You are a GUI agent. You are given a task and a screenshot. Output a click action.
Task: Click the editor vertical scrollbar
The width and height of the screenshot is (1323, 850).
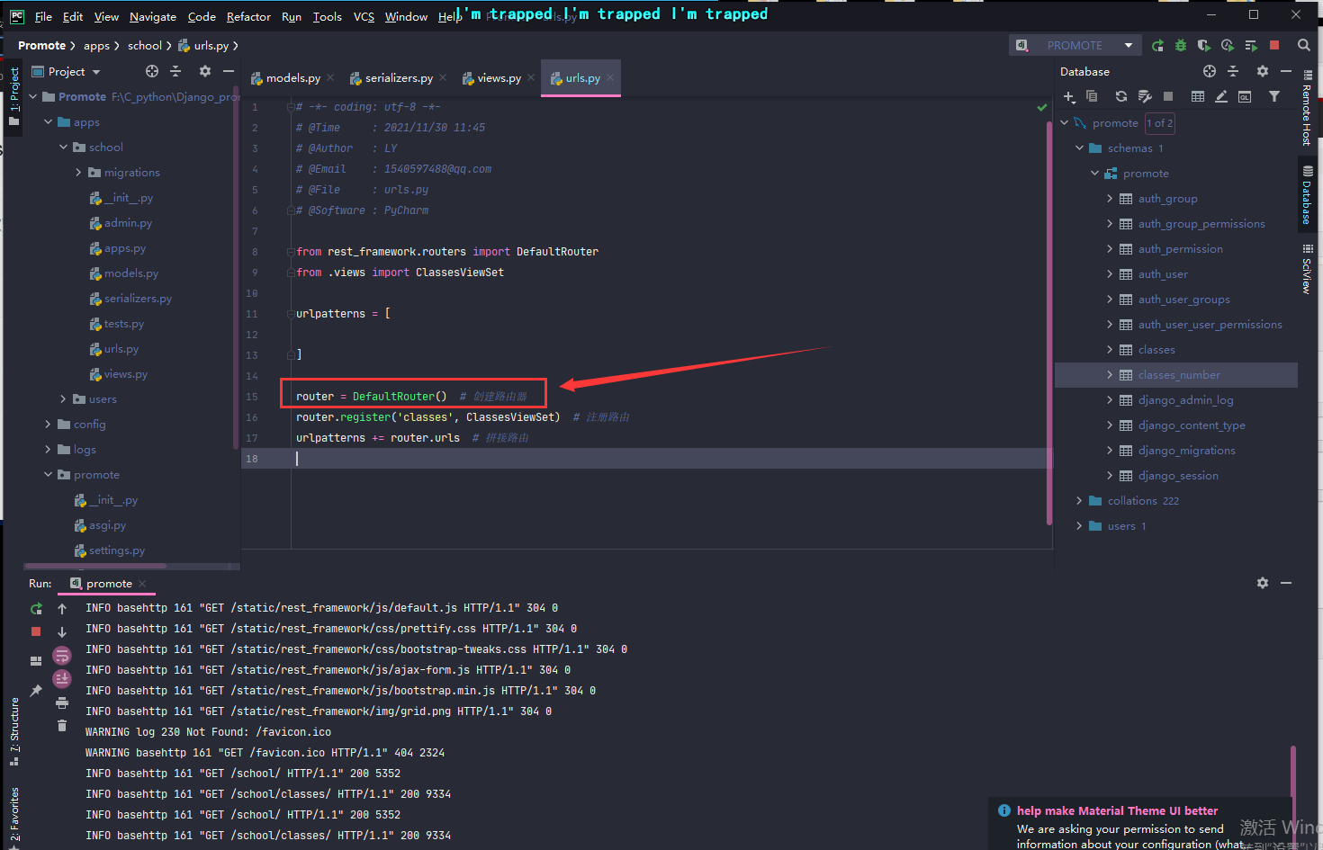pyautogui.click(x=1049, y=321)
